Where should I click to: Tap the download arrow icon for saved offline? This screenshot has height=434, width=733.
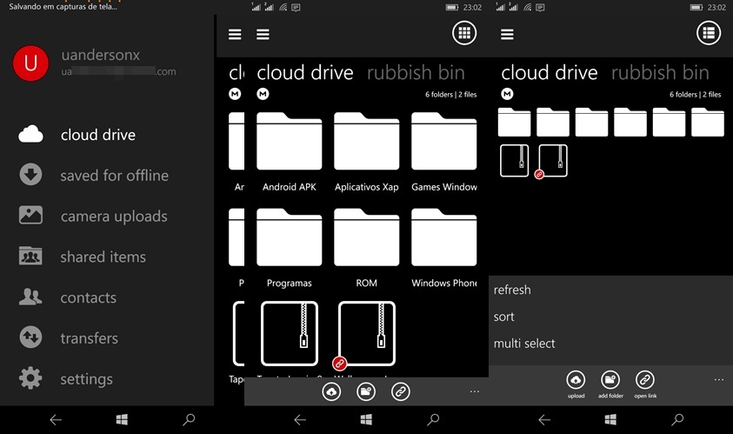(x=30, y=175)
